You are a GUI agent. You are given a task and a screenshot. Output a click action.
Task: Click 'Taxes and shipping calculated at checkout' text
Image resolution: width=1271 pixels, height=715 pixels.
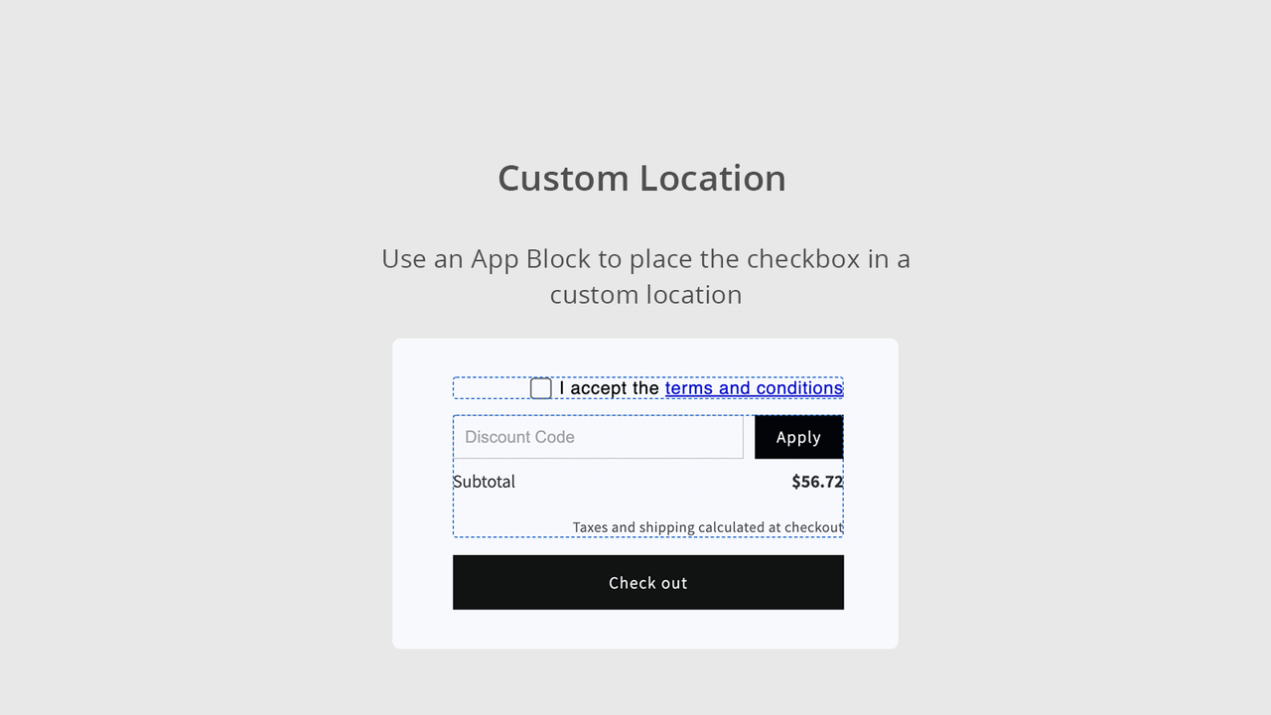tap(706, 527)
